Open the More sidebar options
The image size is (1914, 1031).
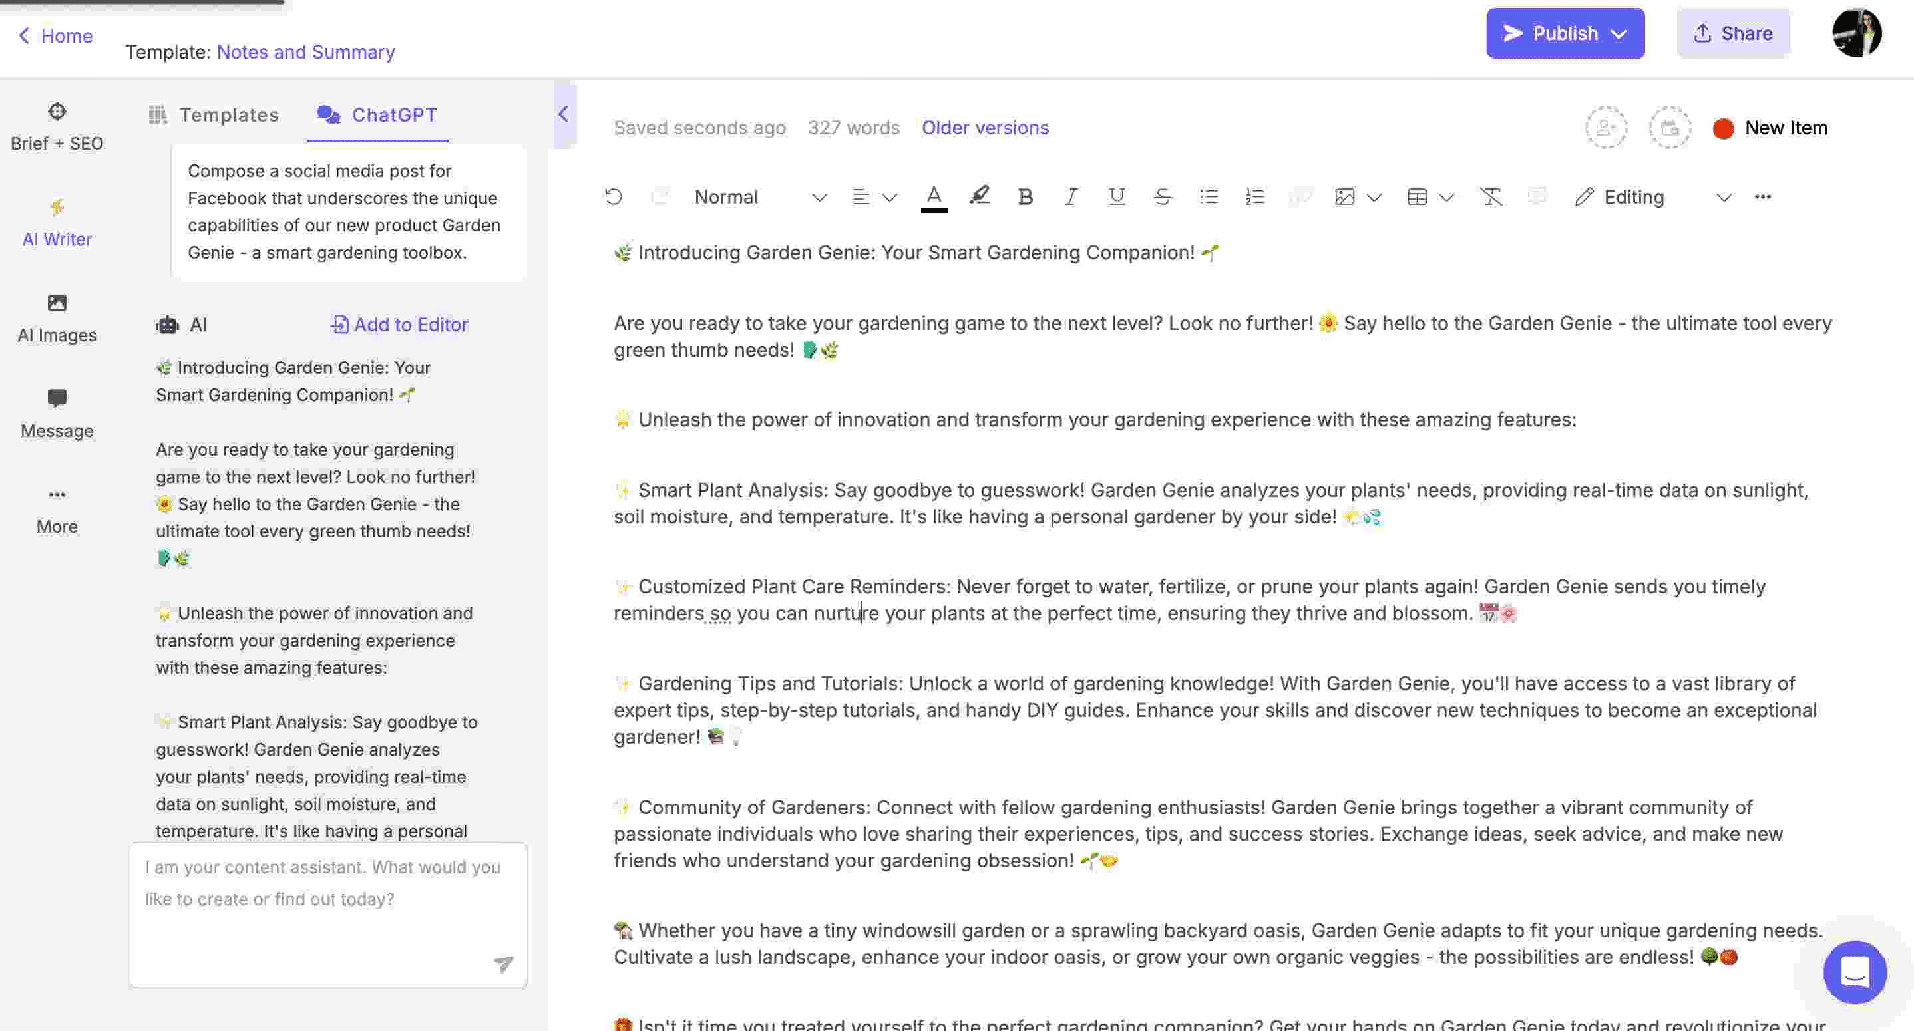click(57, 511)
